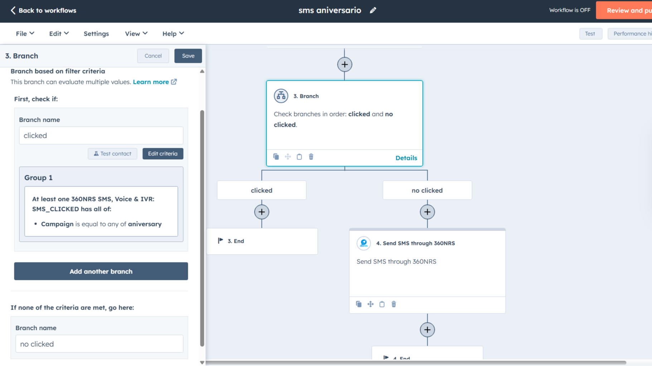The height and width of the screenshot is (366, 652).
Task: Click the move icon on Send SMS card
Action: [370, 304]
